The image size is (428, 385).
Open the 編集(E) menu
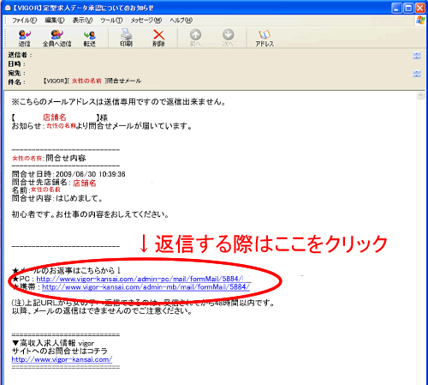55,21
